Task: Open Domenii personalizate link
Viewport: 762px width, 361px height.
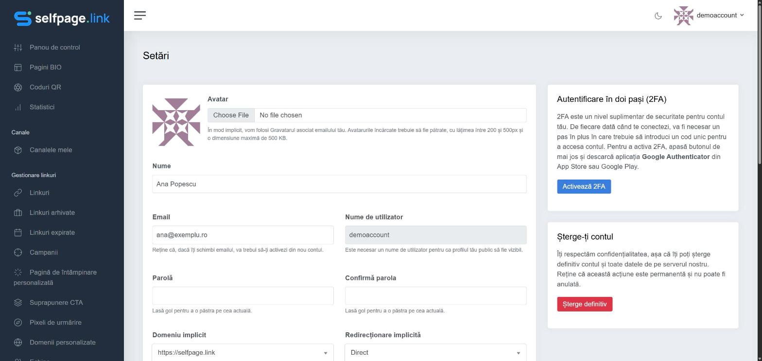Action: [x=63, y=343]
